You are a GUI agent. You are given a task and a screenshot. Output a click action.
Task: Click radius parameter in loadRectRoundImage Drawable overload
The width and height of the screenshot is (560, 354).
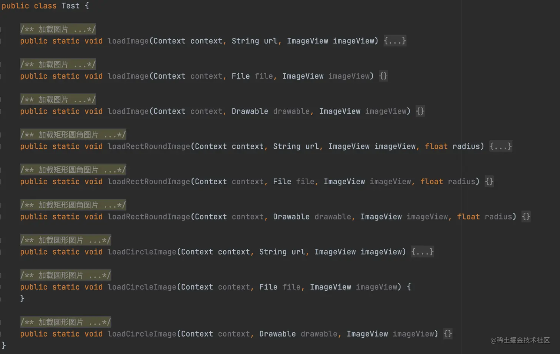[x=499, y=217]
